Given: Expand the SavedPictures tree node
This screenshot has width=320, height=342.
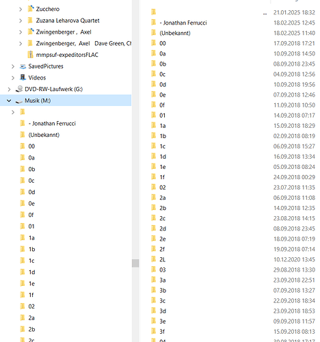Looking at the screenshot, I should tap(13, 66).
